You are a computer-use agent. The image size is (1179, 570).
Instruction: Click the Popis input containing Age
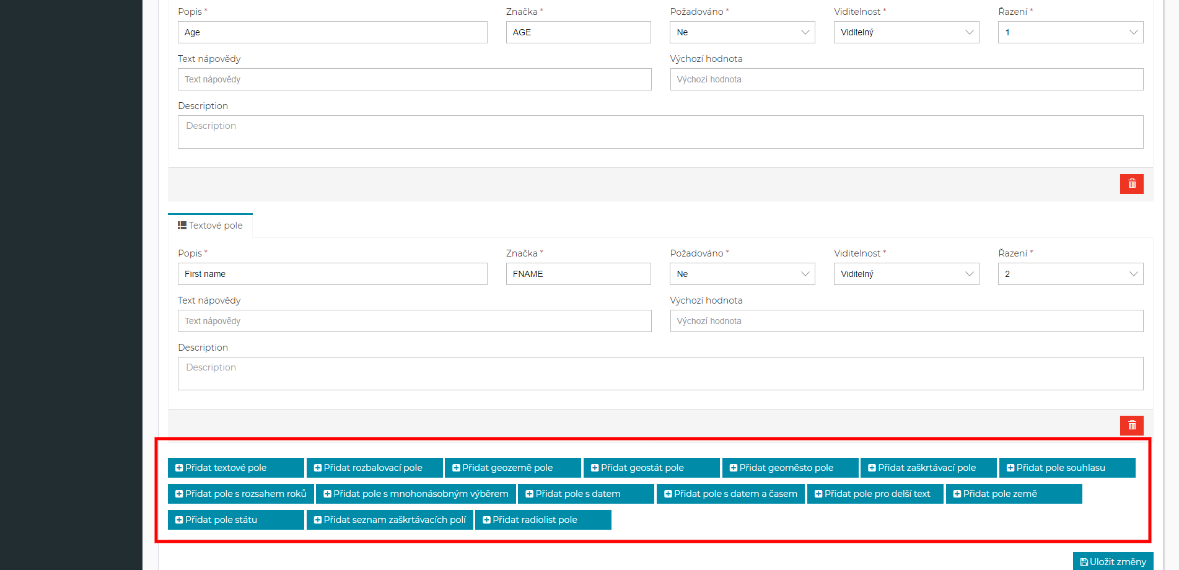(x=333, y=32)
